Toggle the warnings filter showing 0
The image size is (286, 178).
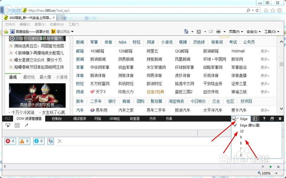pyautogui.click(x=24, y=141)
